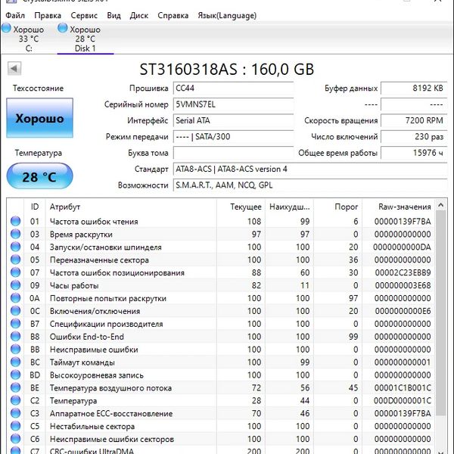Viewport: 454px width, 454px height.
Task: Click status icon for Аппаратное ECC-восстановление
Action: click(15, 413)
